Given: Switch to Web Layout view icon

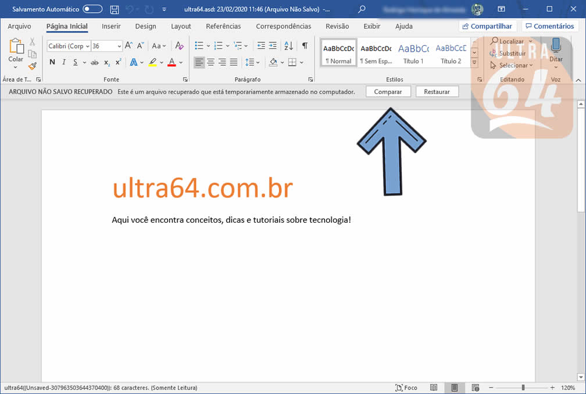Looking at the screenshot, I should 476,388.
